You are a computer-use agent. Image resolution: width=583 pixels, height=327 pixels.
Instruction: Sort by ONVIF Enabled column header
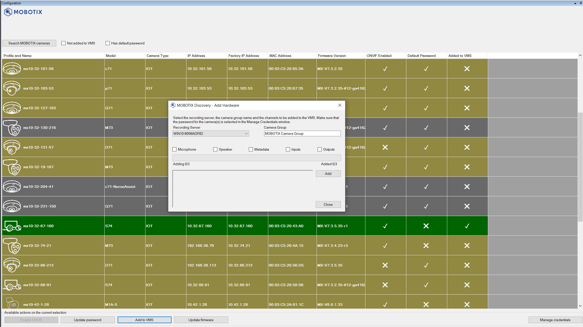(x=386, y=56)
